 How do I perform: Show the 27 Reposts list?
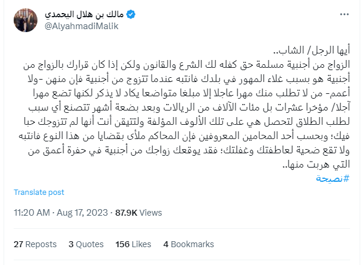click(34, 244)
